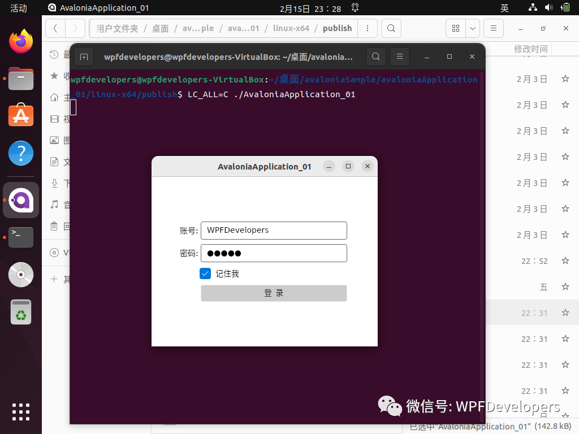Click the 登录 login button
Image resolution: width=579 pixels, height=434 pixels.
click(274, 293)
